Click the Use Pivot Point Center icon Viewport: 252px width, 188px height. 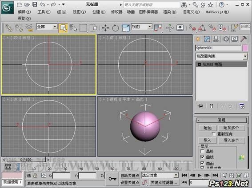click(158, 28)
